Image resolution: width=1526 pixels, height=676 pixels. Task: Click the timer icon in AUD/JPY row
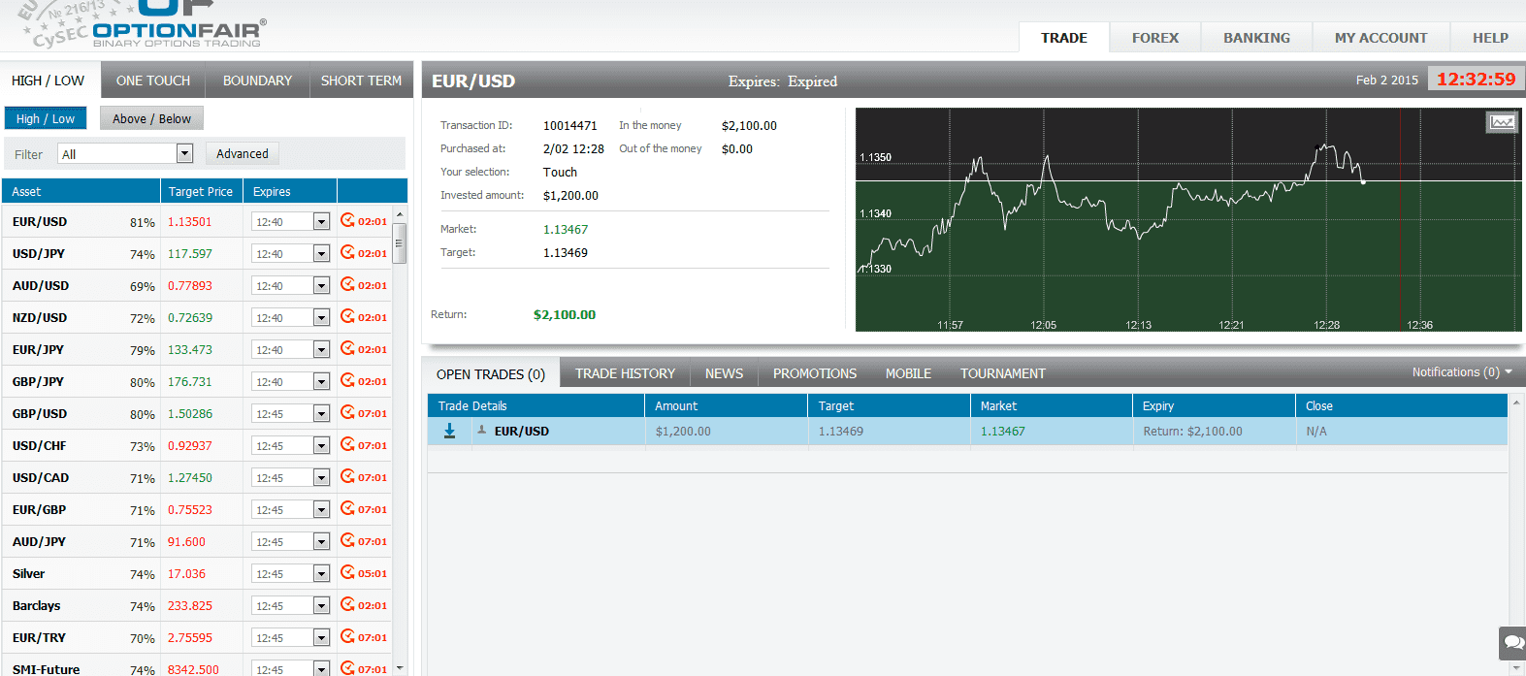click(x=347, y=540)
